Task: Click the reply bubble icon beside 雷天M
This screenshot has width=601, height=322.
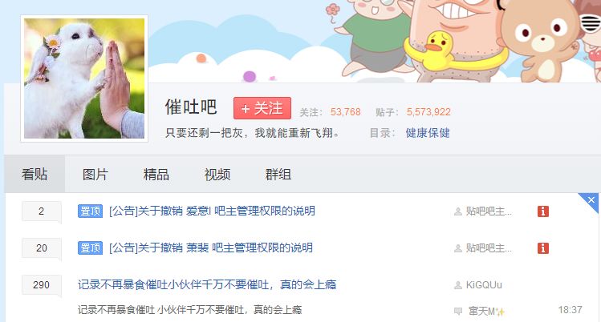Action: (x=457, y=311)
